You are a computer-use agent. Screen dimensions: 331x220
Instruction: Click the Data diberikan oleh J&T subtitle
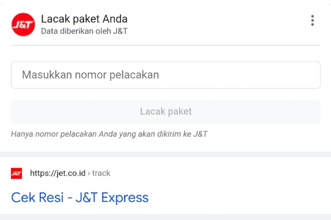[84, 31]
